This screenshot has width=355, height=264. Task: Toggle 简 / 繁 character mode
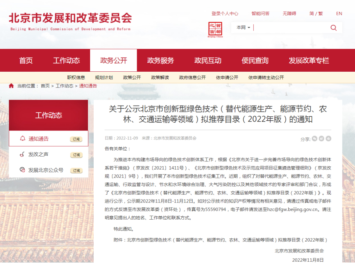tap(316, 13)
